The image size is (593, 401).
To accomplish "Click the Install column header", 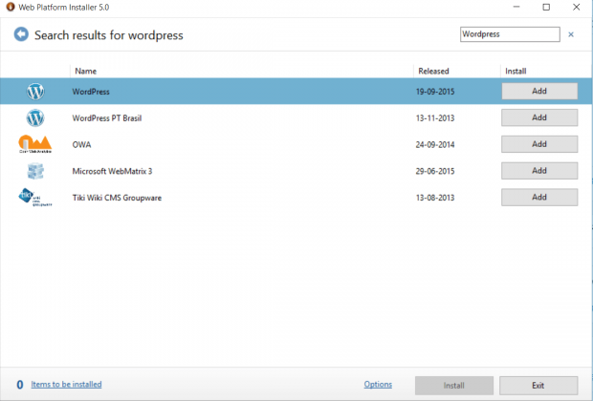I will (x=516, y=71).
